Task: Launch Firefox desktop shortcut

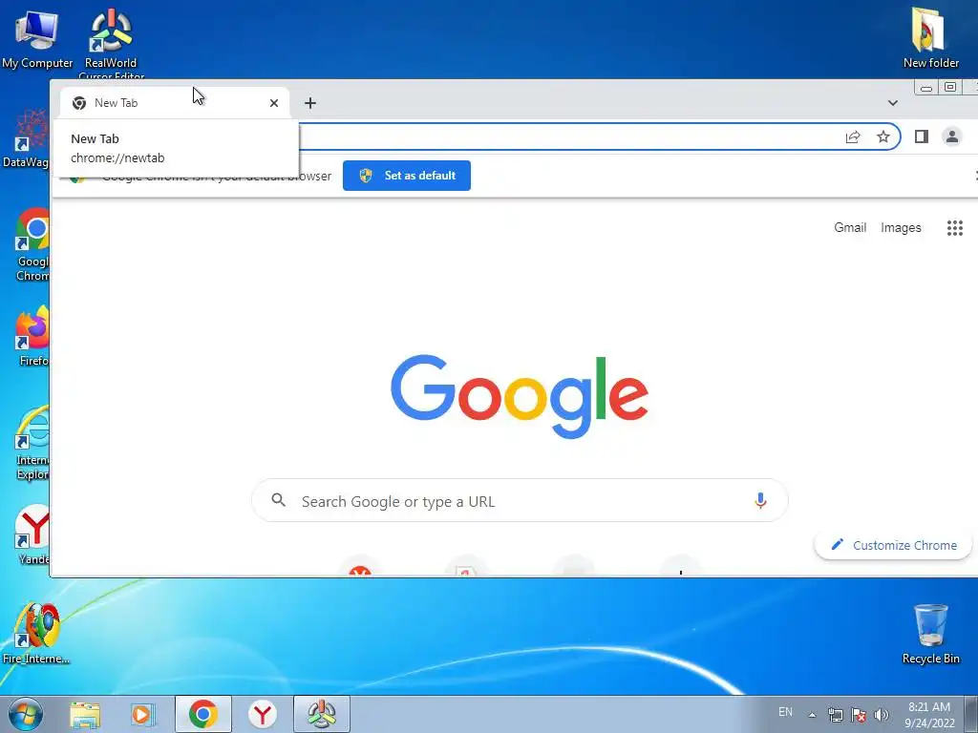Action: 32,337
